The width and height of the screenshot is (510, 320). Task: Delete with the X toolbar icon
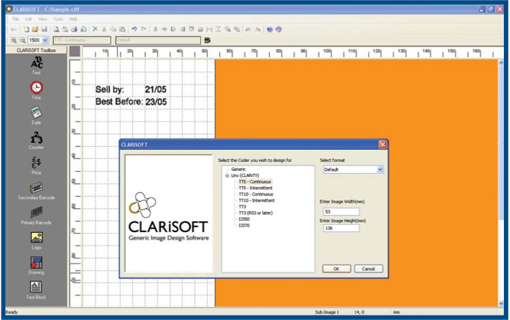[x=95, y=29]
